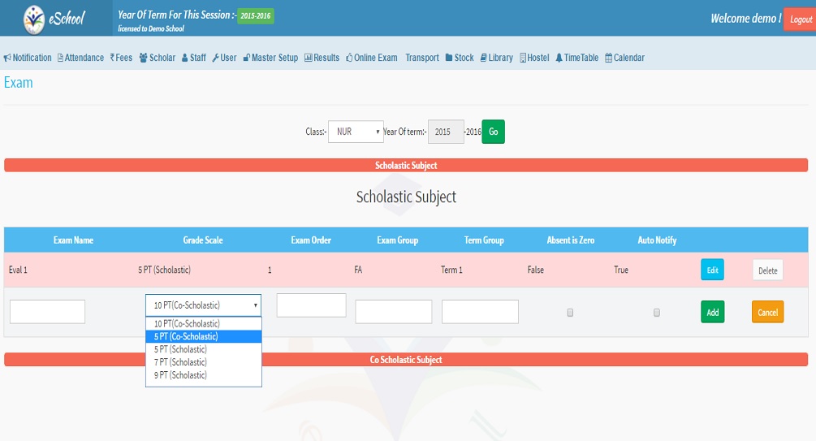This screenshot has width=816, height=441.
Task: Open Scholar section via group icon
Action: pyautogui.click(x=143, y=58)
